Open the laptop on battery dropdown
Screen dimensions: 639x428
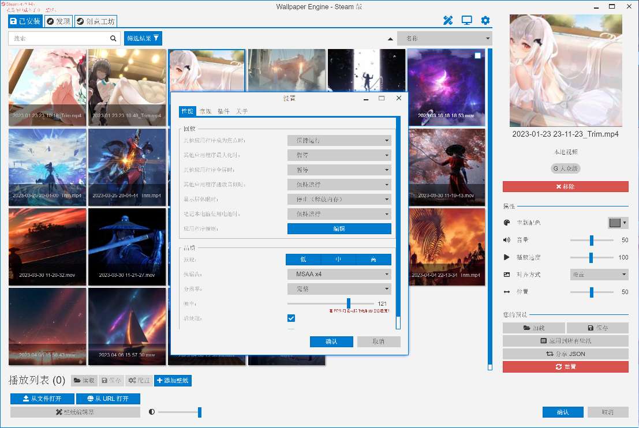(339, 214)
